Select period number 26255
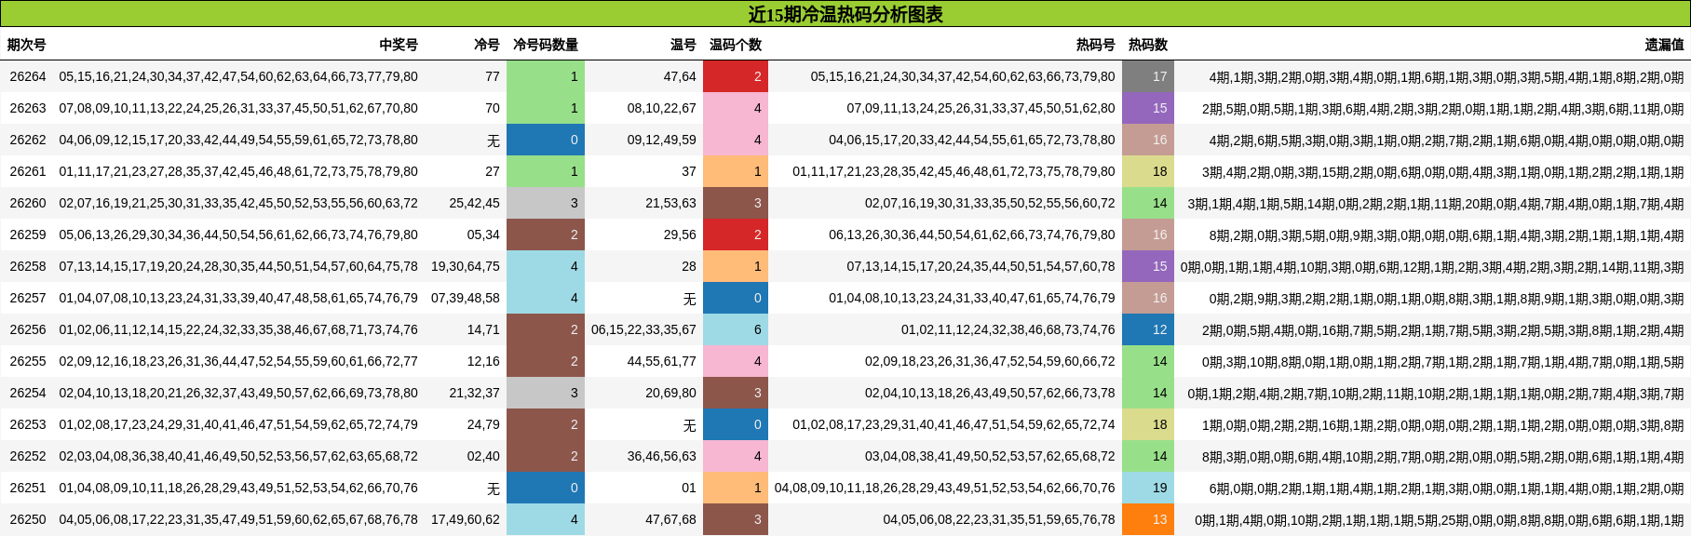The width and height of the screenshot is (1691, 536). [28, 361]
